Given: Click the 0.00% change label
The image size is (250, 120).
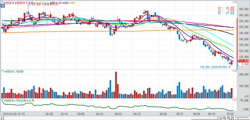Looking at the screenshot, I should [245, 64].
